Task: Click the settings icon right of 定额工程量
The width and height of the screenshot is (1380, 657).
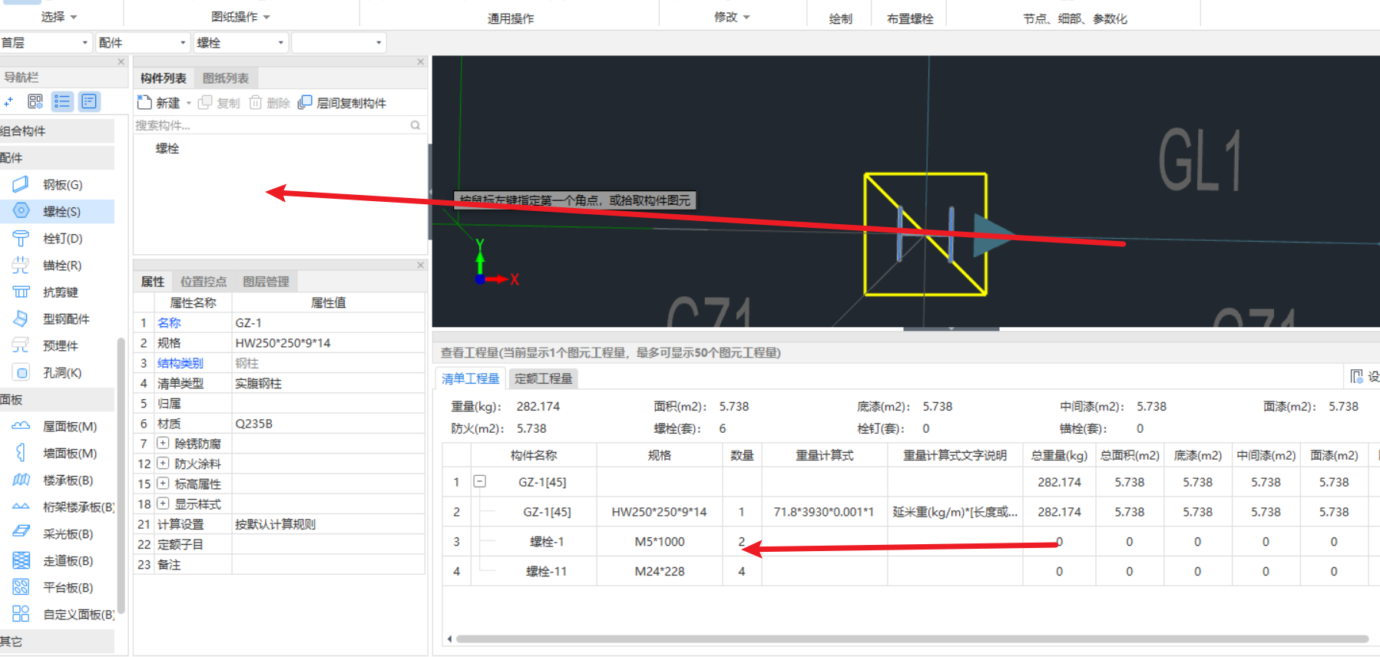Action: 1357,376
